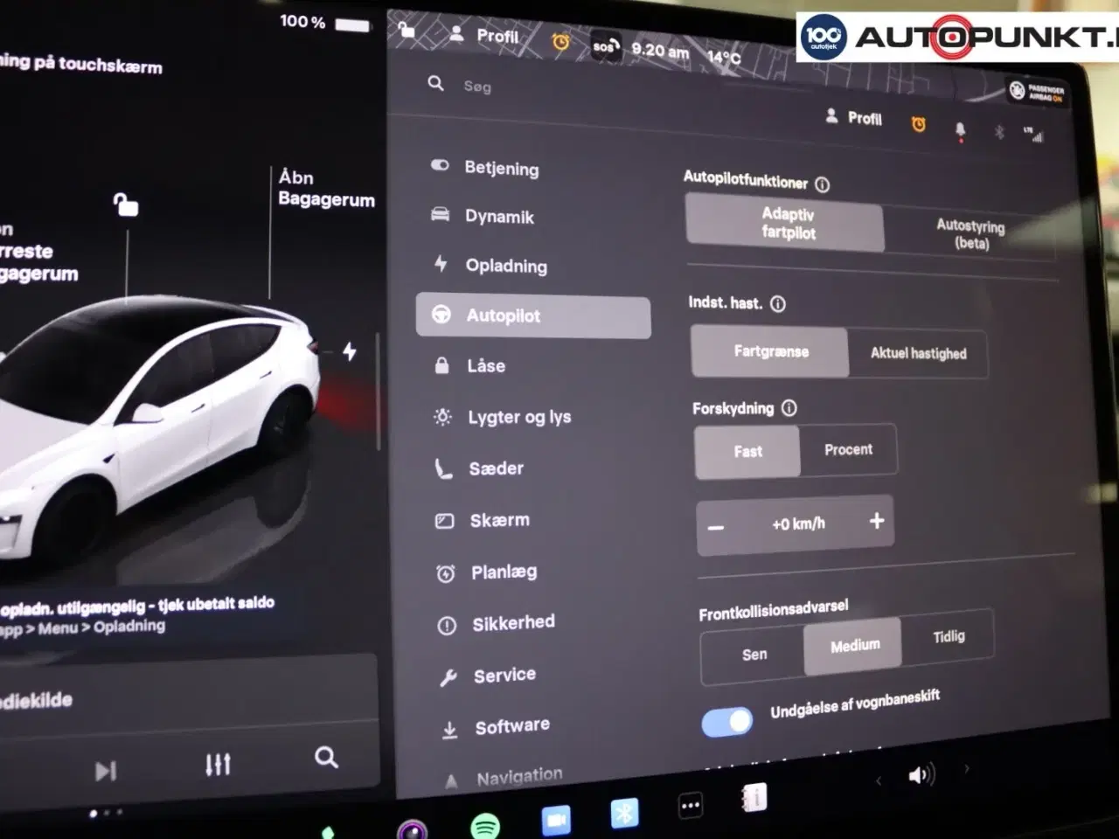
Task: Increase speed offset with the plus stepper
Action: 876,521
